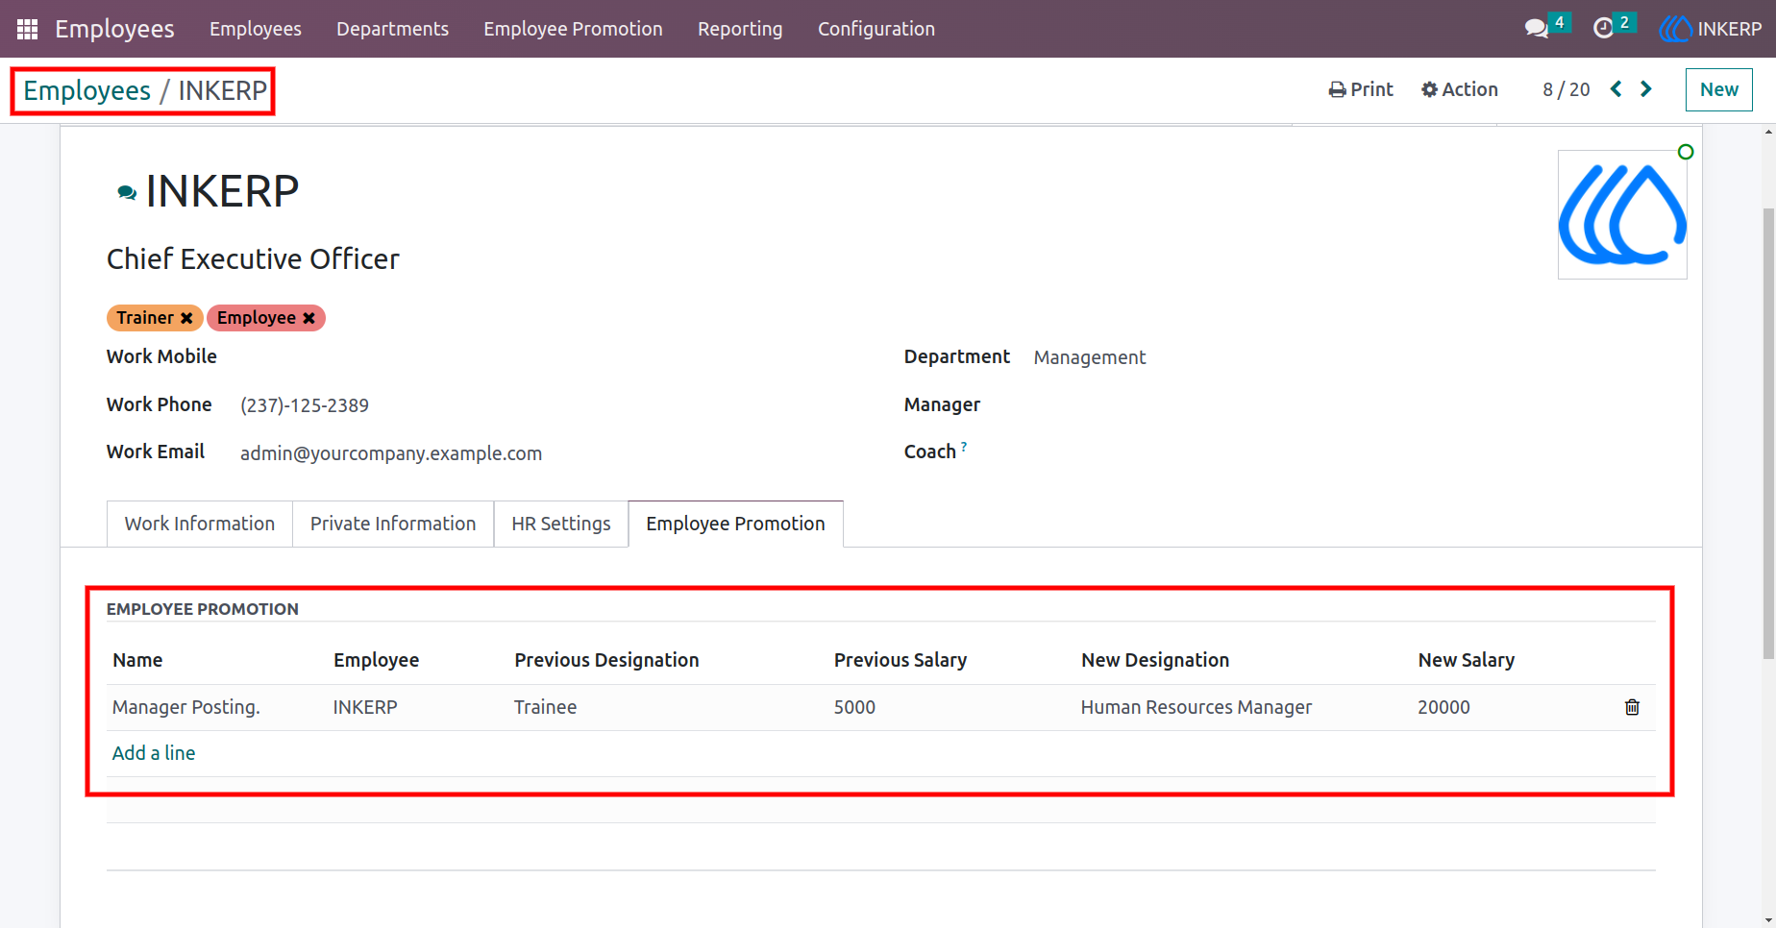Image resolution: width=1776 pixels, height=928 pixels.
Task: Click the Manager Posting. name cell
Action: click(x=186, y=707)
